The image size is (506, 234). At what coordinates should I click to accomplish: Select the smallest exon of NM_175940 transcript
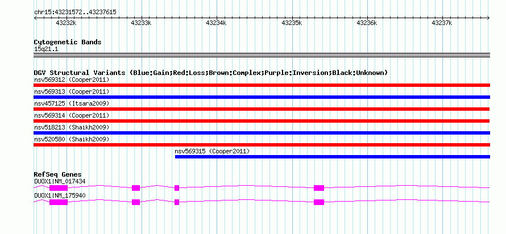click(177, 202)
